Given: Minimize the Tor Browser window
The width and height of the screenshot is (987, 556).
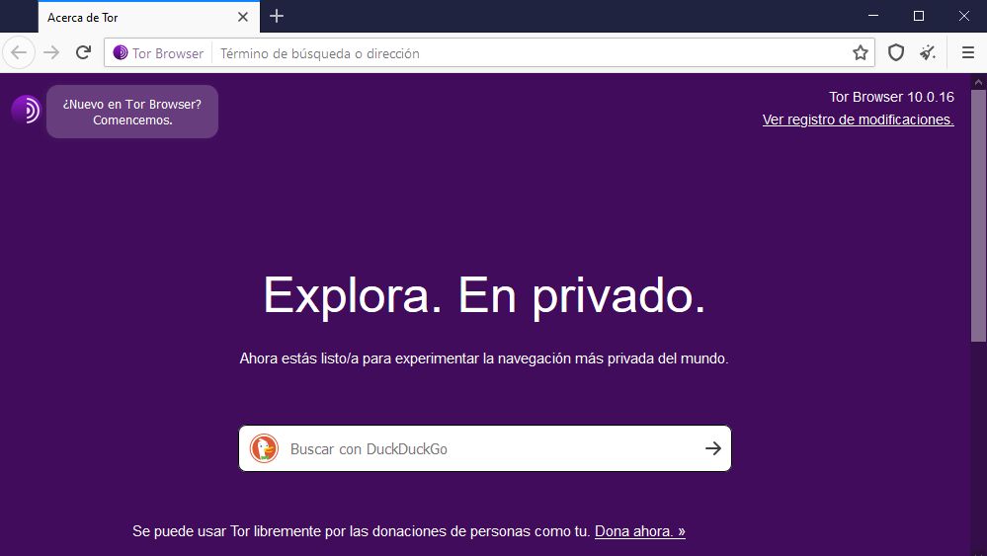Looking at the screenshot, I should (x=873, y=16).
